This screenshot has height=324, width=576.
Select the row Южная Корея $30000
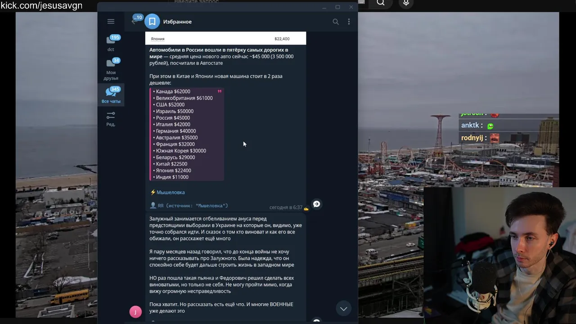pos(180,151)
